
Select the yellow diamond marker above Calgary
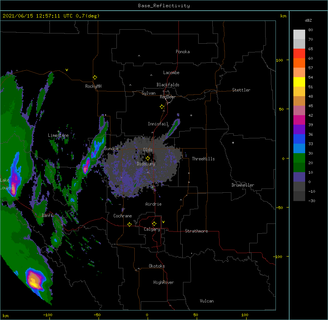(x=154, y=224)
